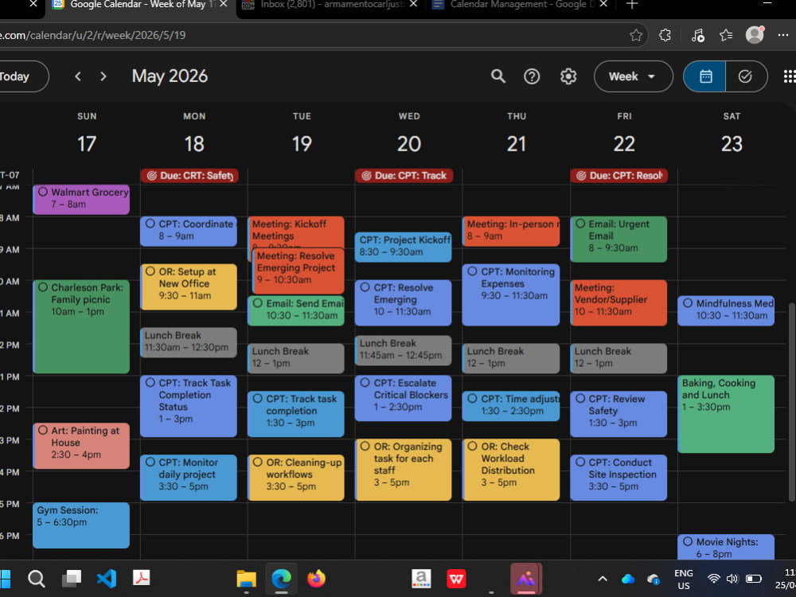Viewport: 796px width, 597px height.
Task: Click the calendar vertical scrollbar
Action: [792, 401]
